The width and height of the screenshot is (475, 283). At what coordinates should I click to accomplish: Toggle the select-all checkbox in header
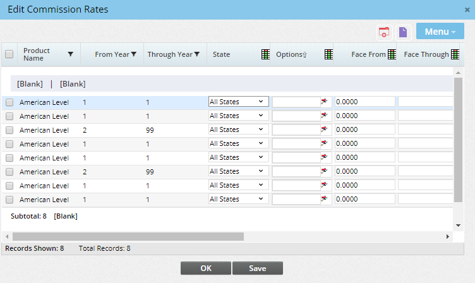coord(9,54)
